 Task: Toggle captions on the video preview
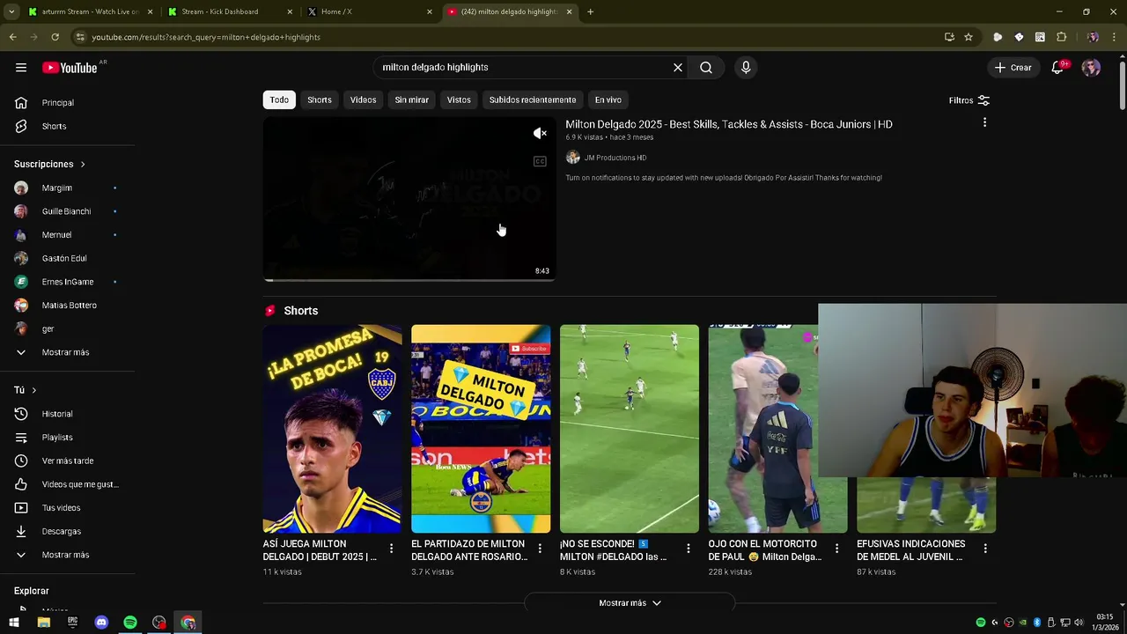coord(540,161)
